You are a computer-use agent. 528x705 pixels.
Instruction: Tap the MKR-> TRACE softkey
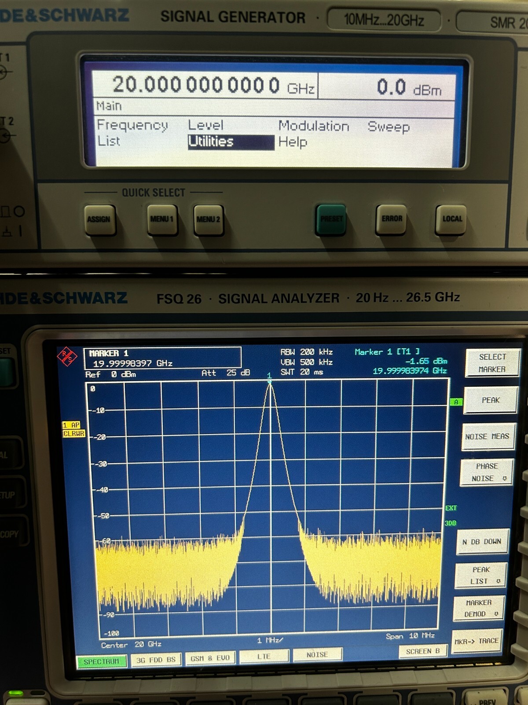[477, 641]
